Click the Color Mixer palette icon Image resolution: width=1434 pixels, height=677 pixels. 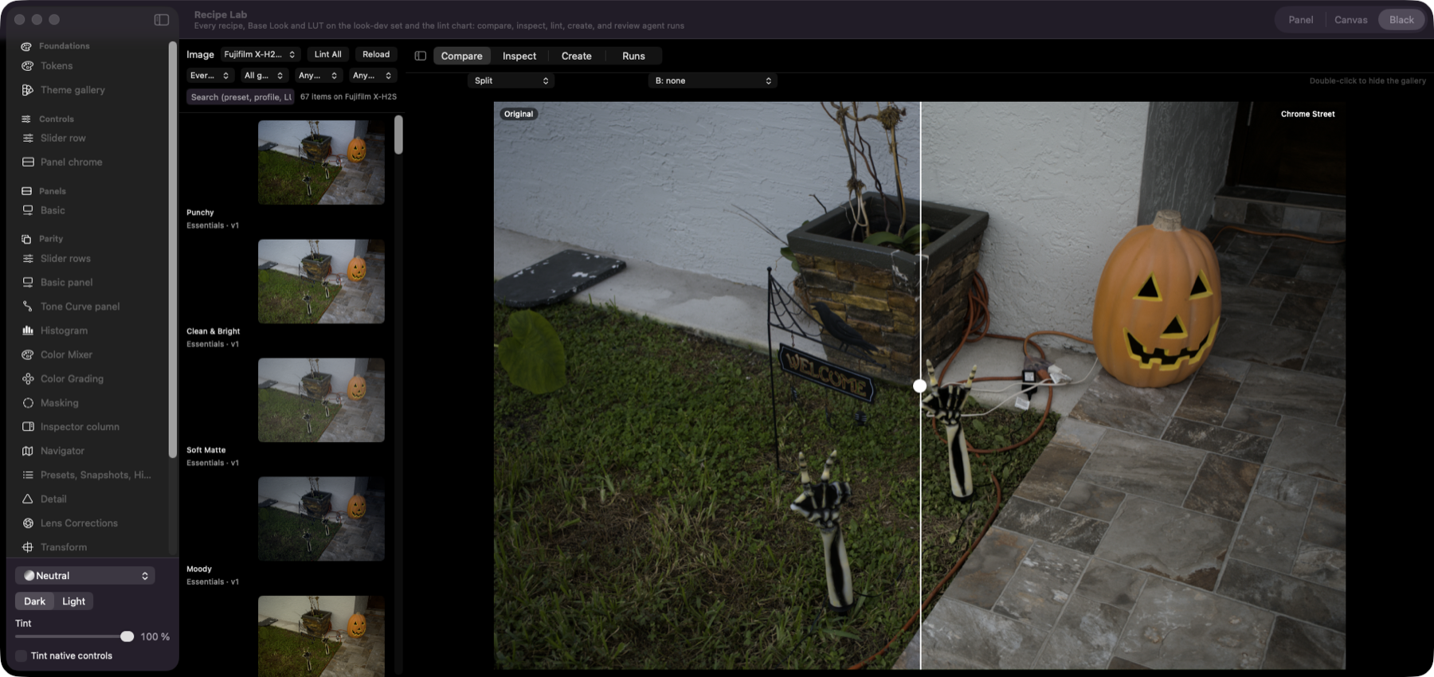28,354
